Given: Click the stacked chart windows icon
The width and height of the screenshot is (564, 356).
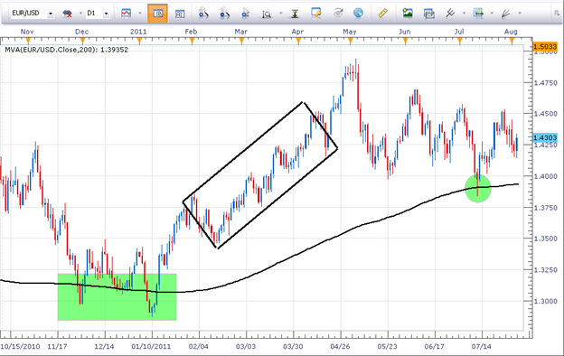Looking at the screenshot, I should [428, 14].
